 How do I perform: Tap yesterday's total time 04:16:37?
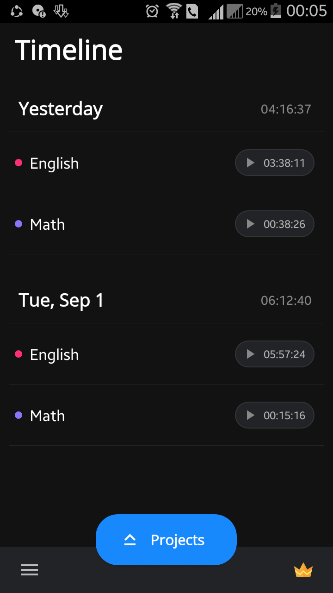coord(286,109)
